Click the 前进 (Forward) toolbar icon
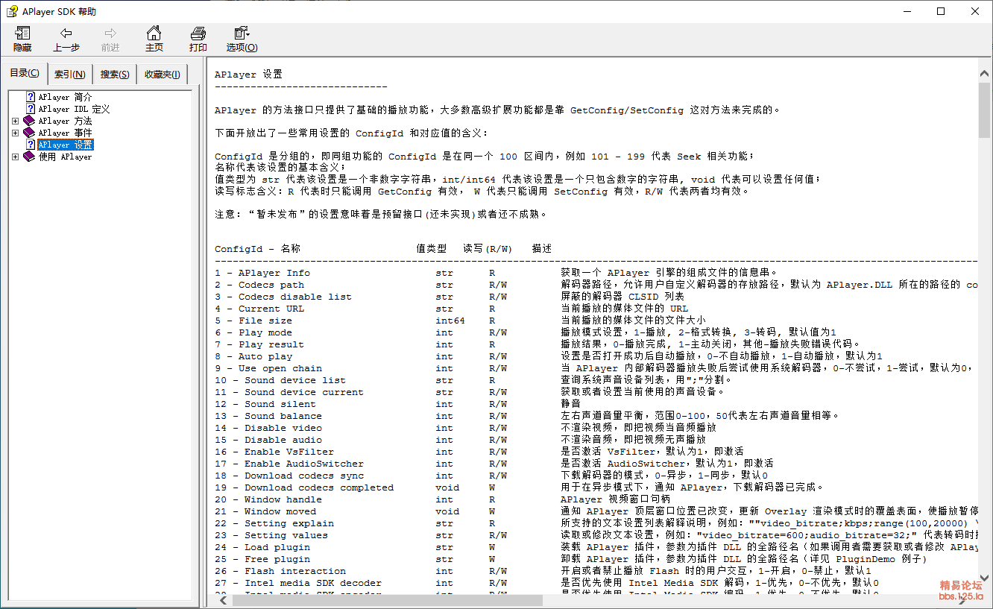Viewport: 993px width, 609px height. click(110, 39)
